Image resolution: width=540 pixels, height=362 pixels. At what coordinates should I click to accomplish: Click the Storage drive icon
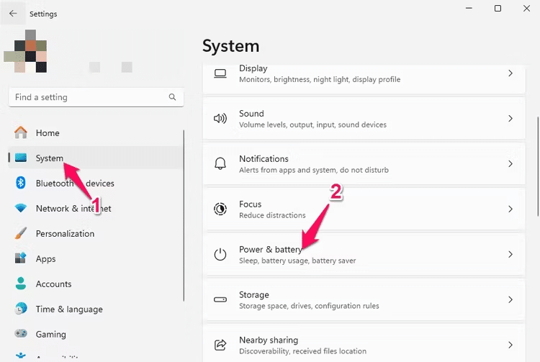220,300
